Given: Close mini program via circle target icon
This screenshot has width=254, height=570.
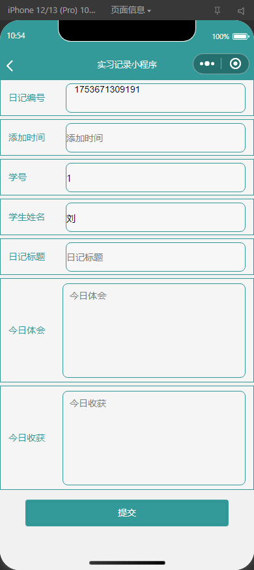Looking at the screenshot, I should [236, 64].
